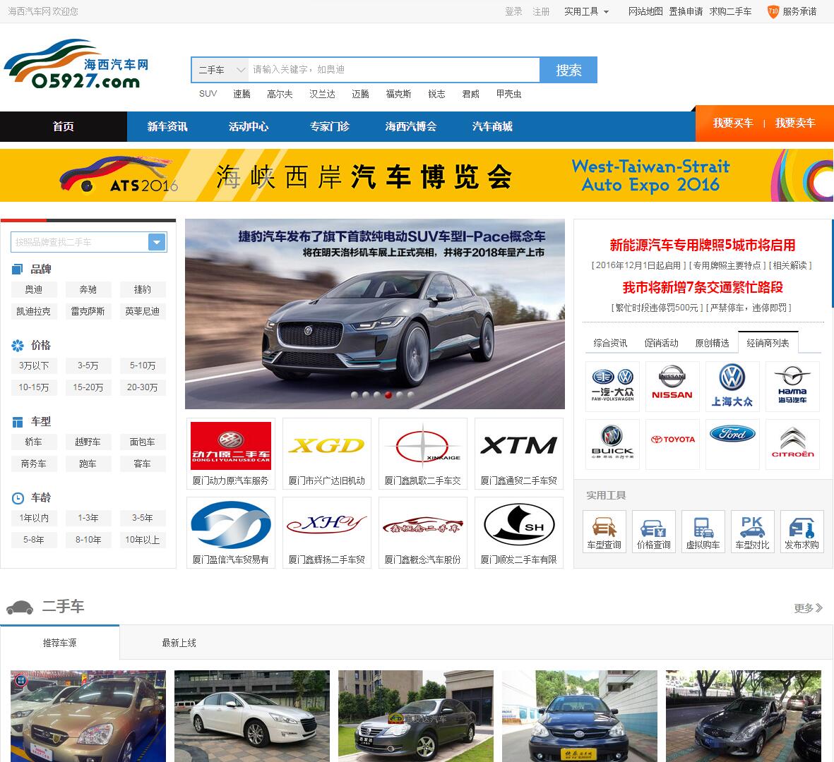
Task: Switch to the 原创精选 tab
Action: click(713, 343)
